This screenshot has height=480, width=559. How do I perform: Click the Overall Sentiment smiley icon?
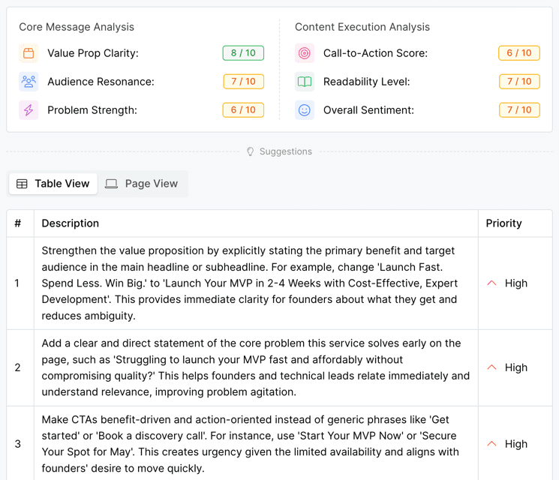coord(304,110)
